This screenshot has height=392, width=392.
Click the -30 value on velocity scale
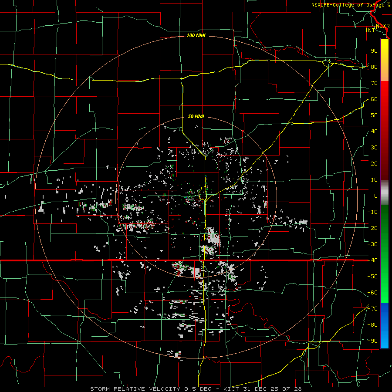coord(372,244)
